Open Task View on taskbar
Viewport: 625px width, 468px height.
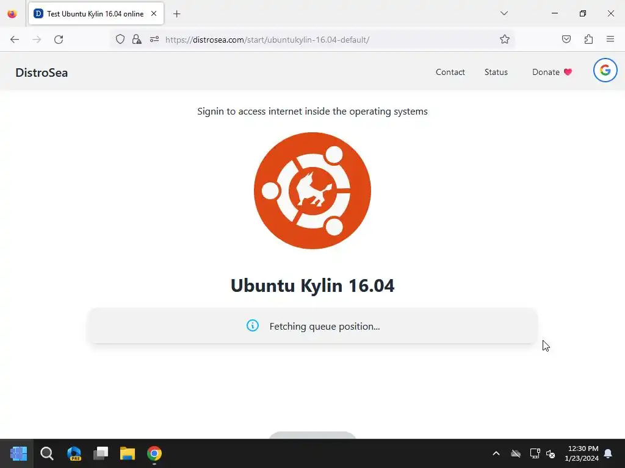101,453
